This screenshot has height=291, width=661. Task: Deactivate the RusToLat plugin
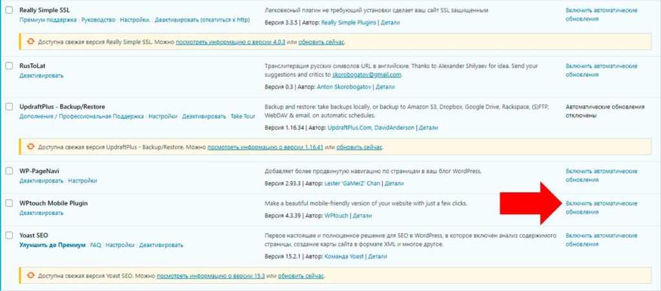pos(41,75)
